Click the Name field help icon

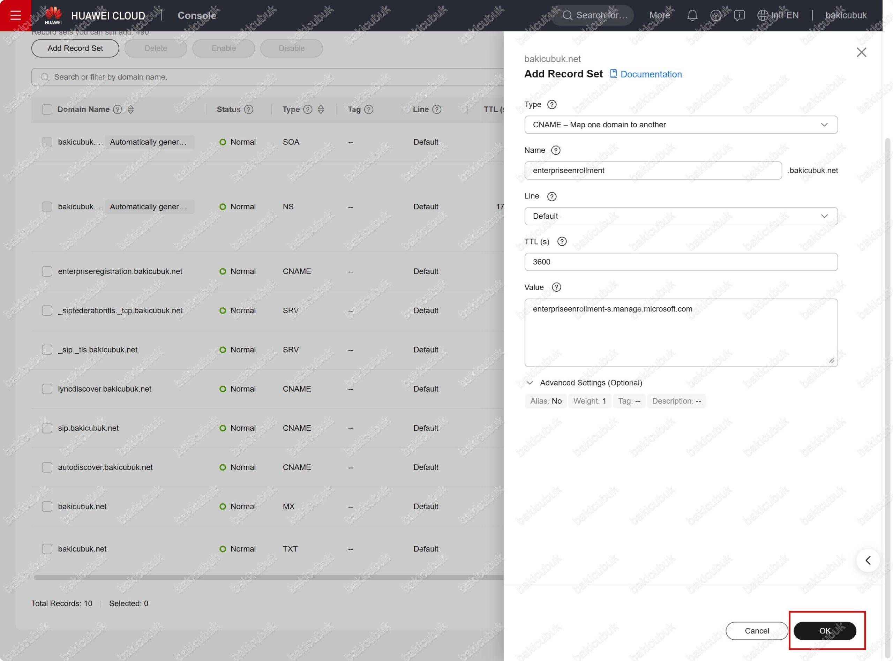pos(556,150)
